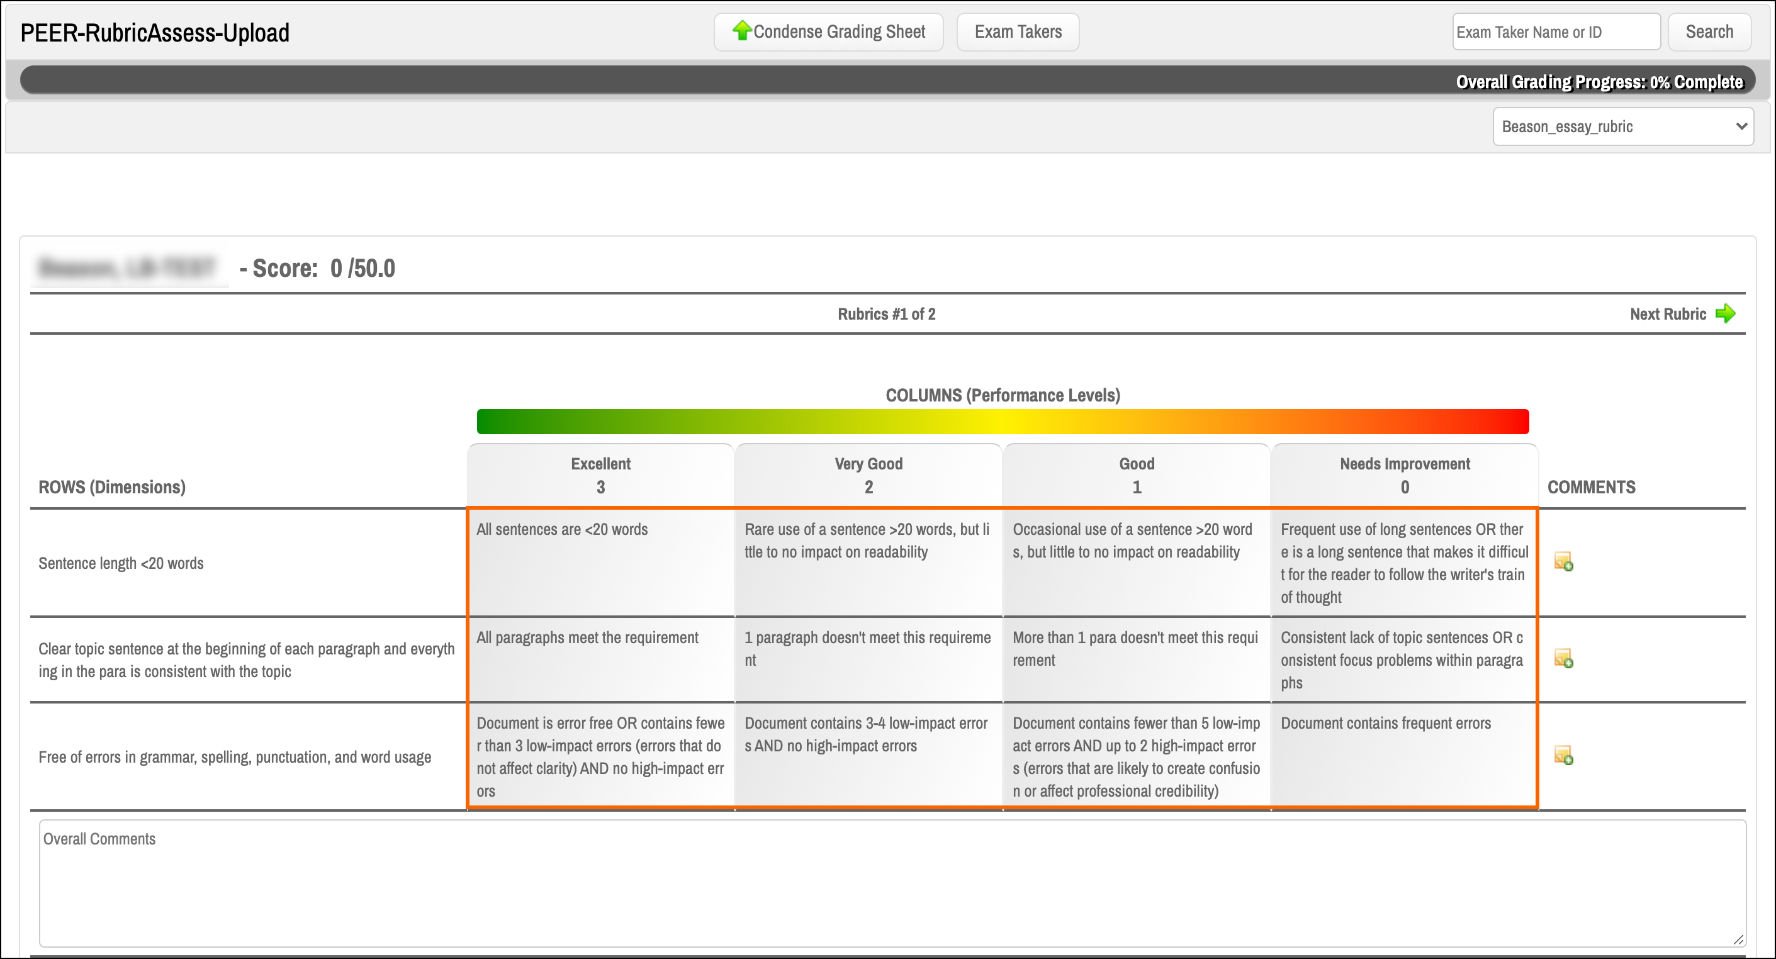Click the Overall Comments text area
Image resolution: width=1776 pixels, height=959 pixels.
pyautogui.click(x=891, y=883)
